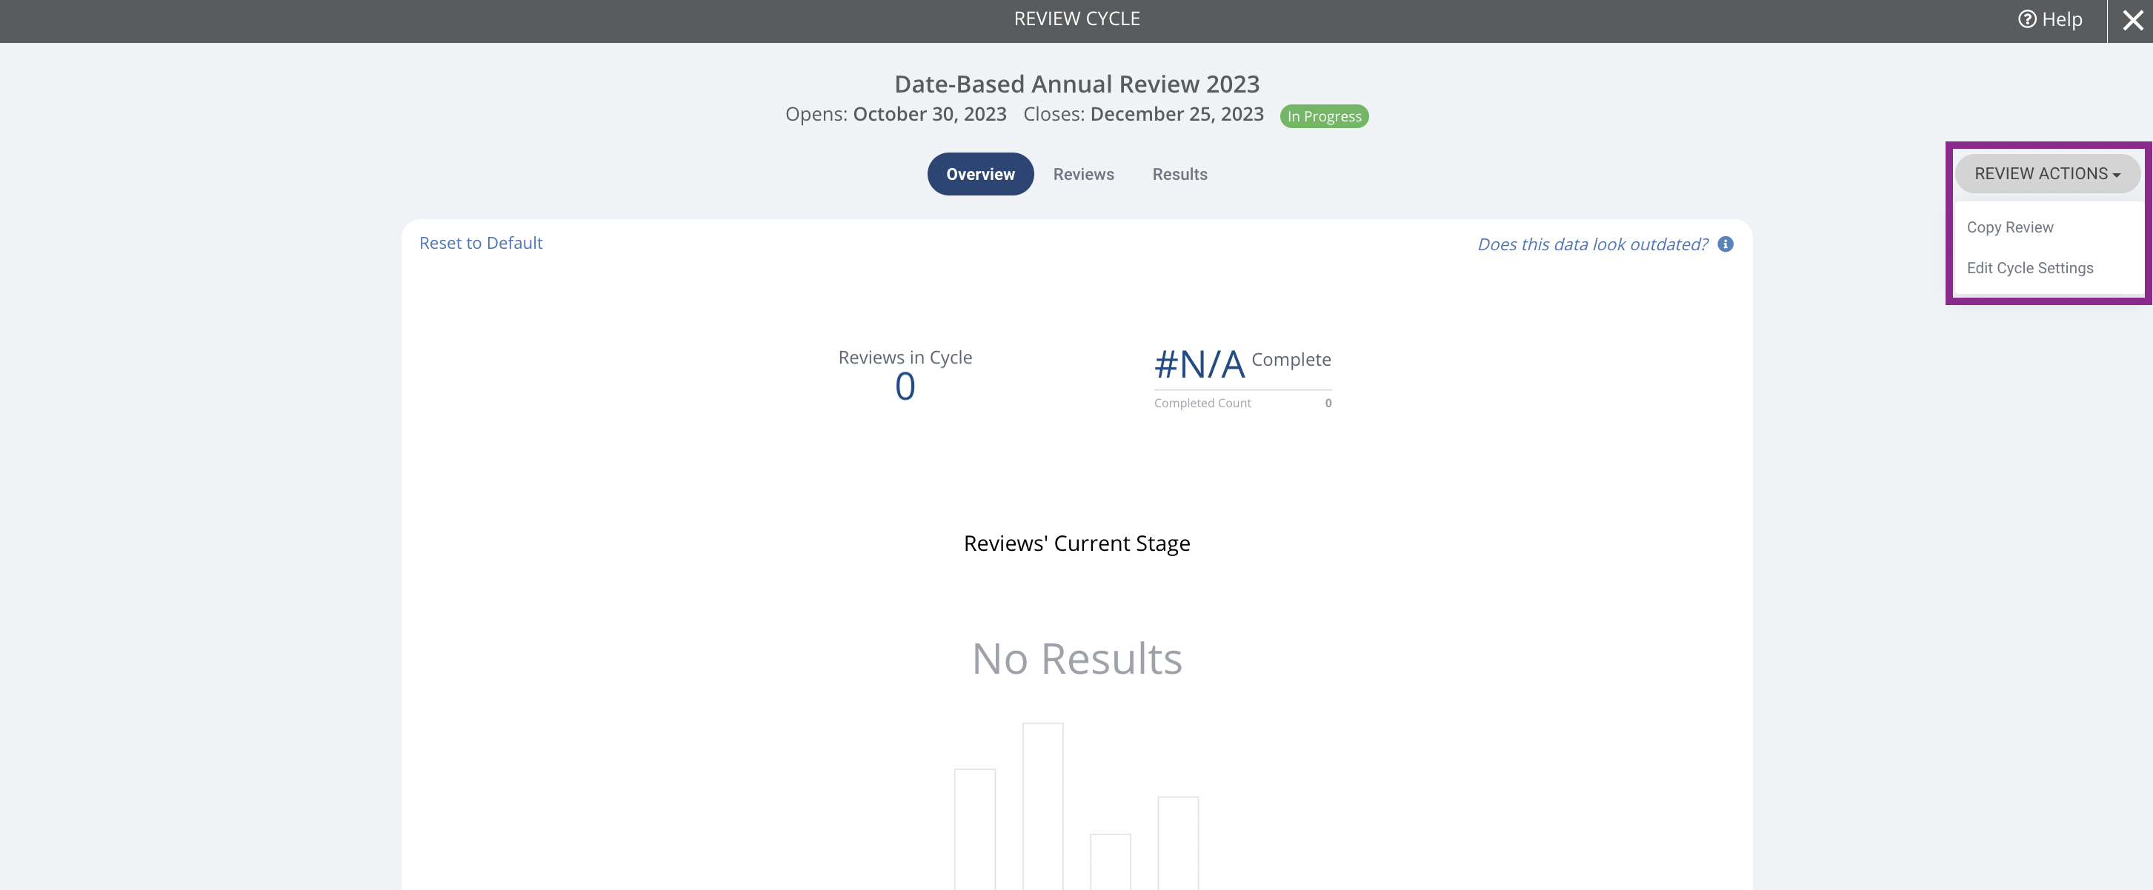Click the No Results placeholder text

click(x=1076, y=659)
